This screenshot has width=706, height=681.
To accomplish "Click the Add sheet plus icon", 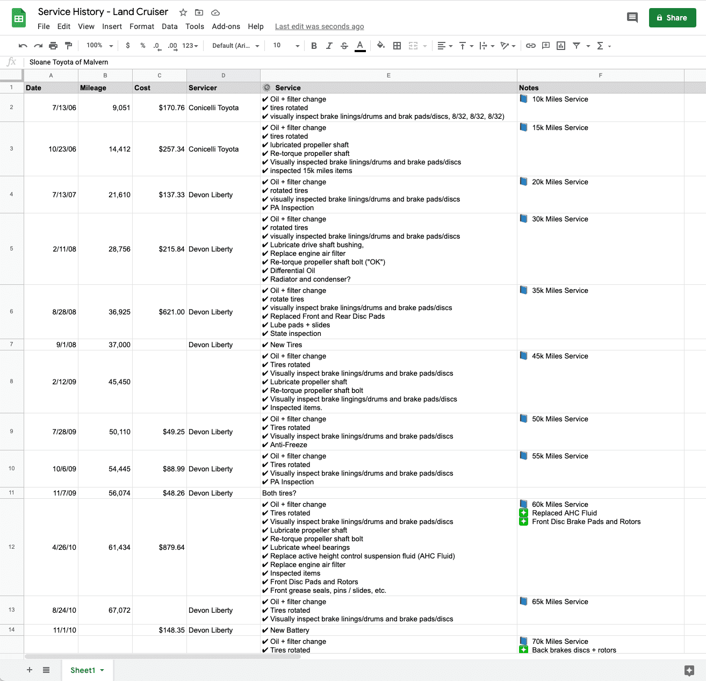I will (x=30, y=670).
